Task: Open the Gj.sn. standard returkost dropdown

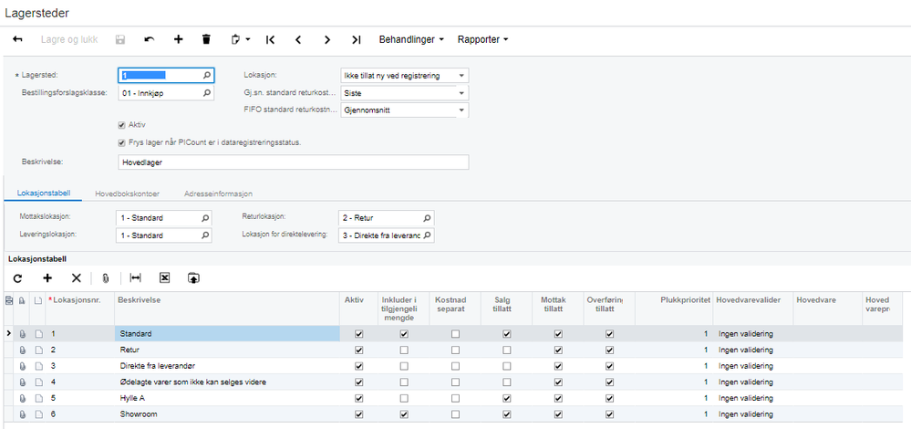Action: point(461,93)
